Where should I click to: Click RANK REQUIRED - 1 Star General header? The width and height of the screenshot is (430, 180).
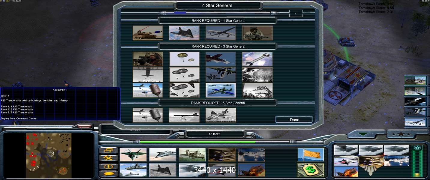coord(218,21)
